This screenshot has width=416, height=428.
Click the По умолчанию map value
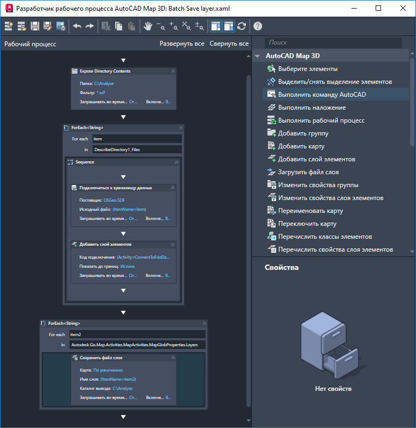[108, 370]
